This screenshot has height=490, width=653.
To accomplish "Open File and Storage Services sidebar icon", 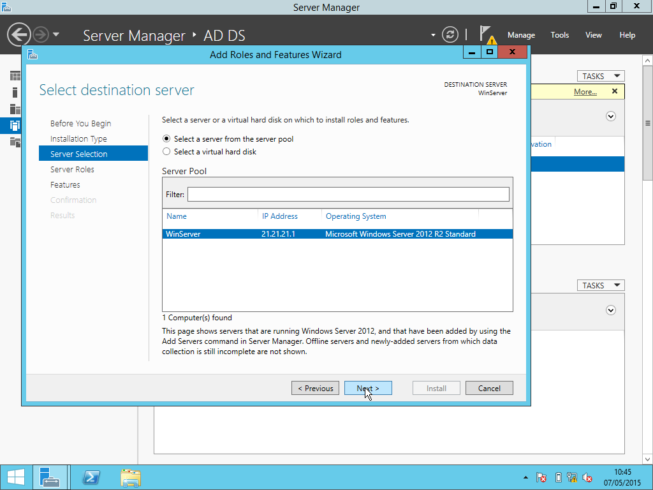I will click(15, 142).
